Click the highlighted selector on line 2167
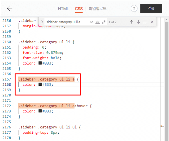Screen dimensions: 169x141 click(46, 79)
